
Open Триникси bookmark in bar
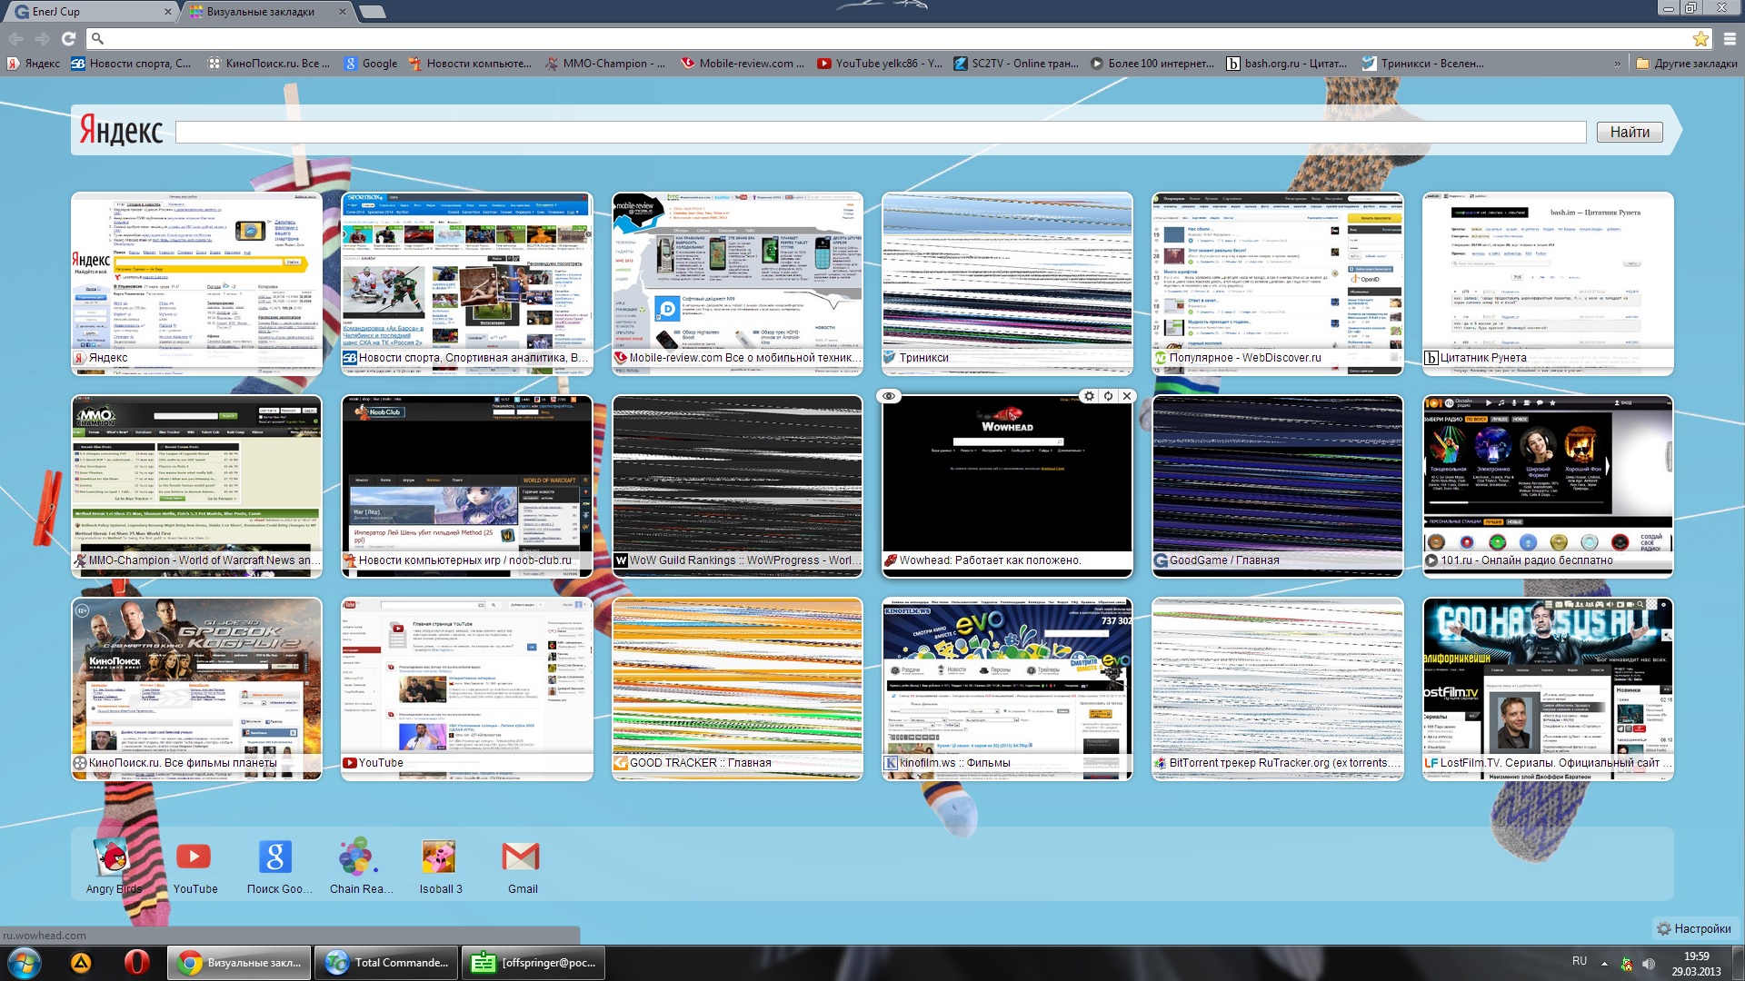tap(1423, 64)
